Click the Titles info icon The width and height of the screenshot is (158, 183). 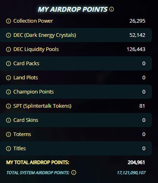pos(9,149)
